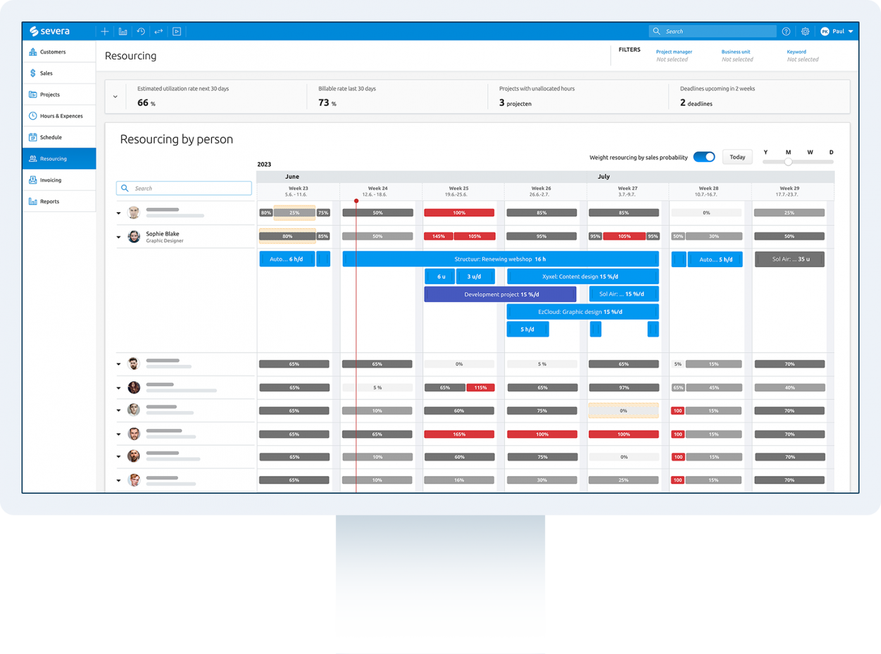This screenshot has width=881, height=654.
Task: Open the Keyword filter
Action: click(803, 56)
